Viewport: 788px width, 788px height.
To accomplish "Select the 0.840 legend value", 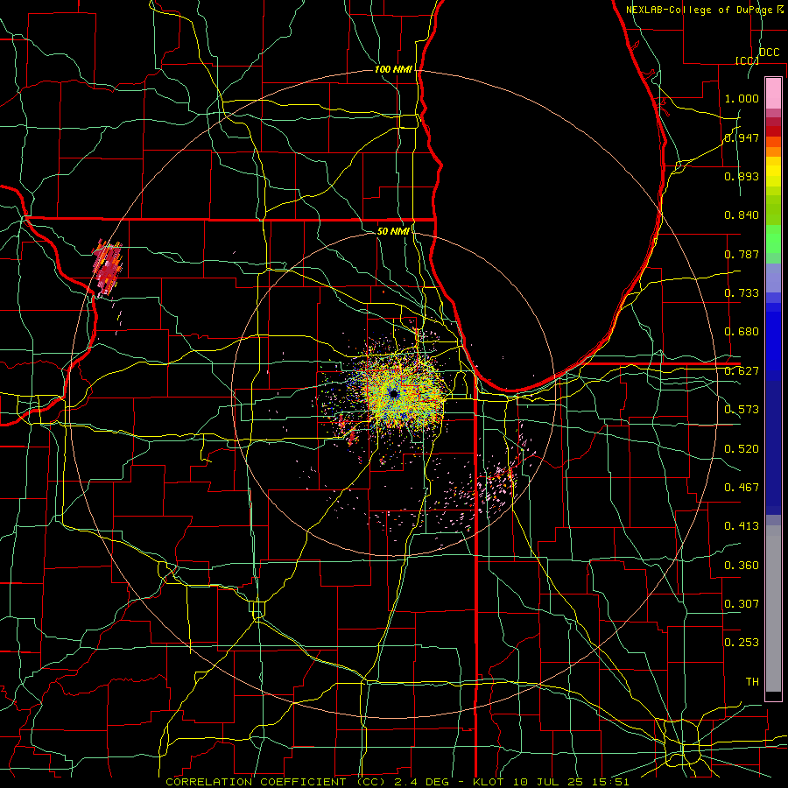I will point(742,215).
